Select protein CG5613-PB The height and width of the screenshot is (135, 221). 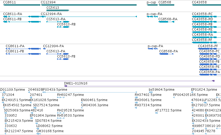pos(63,59)
